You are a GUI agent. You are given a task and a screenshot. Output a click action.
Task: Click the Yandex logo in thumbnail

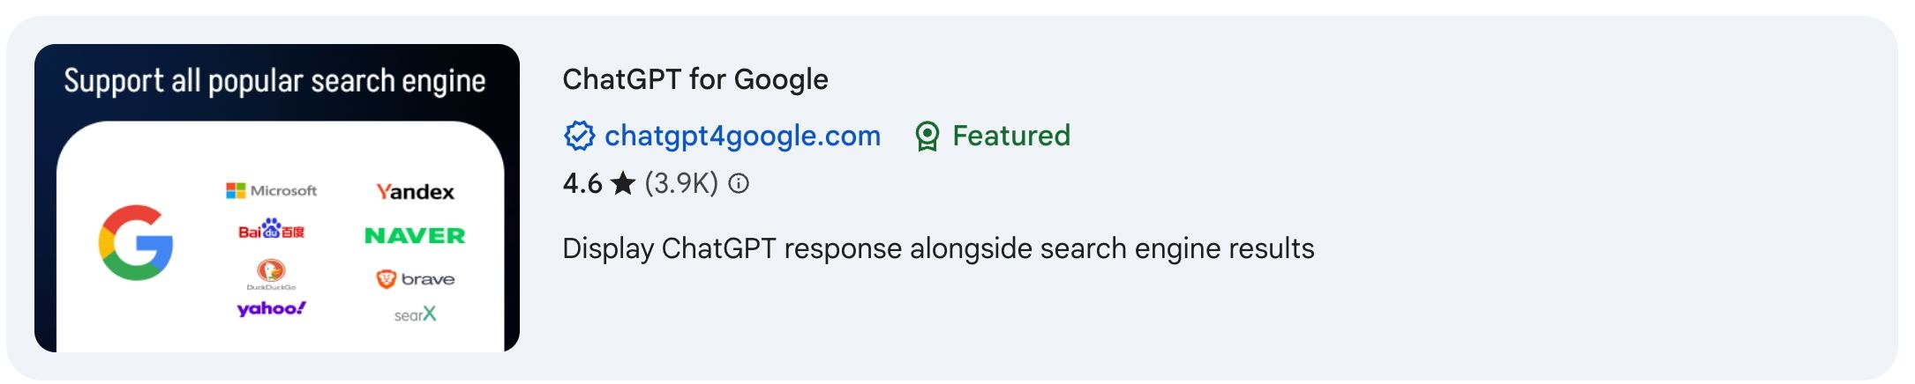click(x=415, y=191)
